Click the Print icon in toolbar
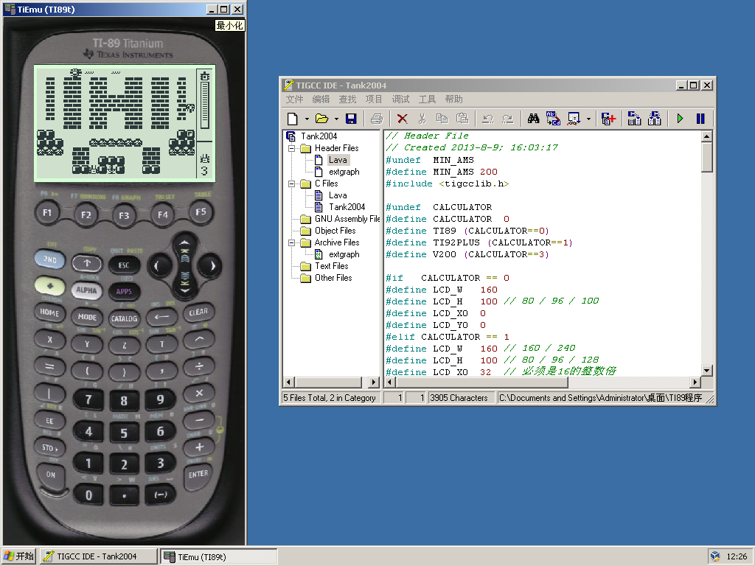 point(377,119)
